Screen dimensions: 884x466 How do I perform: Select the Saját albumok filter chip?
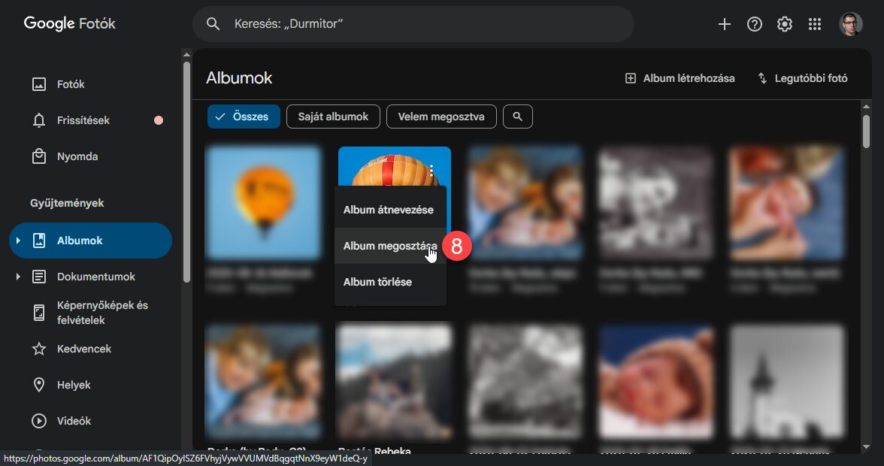coord(333,116)
